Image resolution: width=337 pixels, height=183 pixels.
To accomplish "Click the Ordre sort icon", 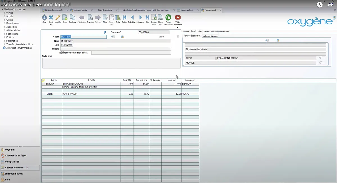I will (x=118, y=17).
